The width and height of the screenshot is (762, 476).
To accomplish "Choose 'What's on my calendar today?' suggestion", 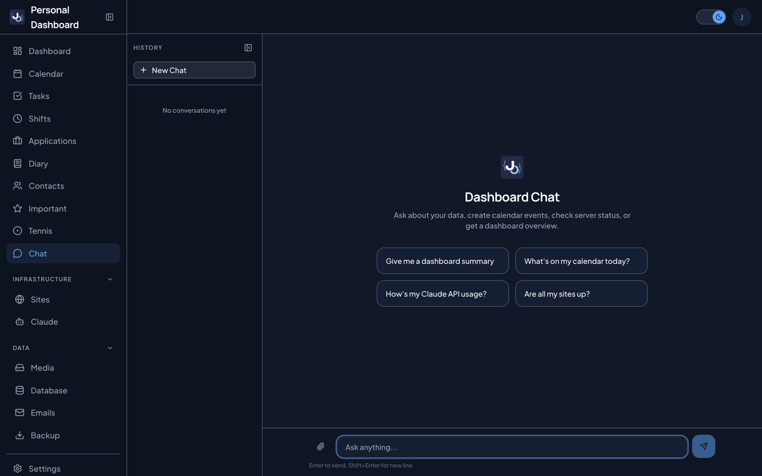I will click(x=581, y=261).
